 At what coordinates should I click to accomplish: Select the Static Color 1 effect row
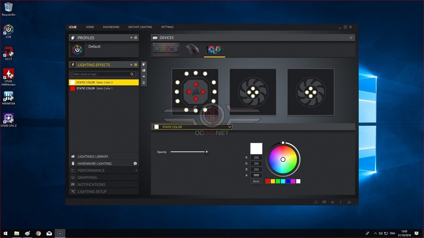click(x=104, y=89)
